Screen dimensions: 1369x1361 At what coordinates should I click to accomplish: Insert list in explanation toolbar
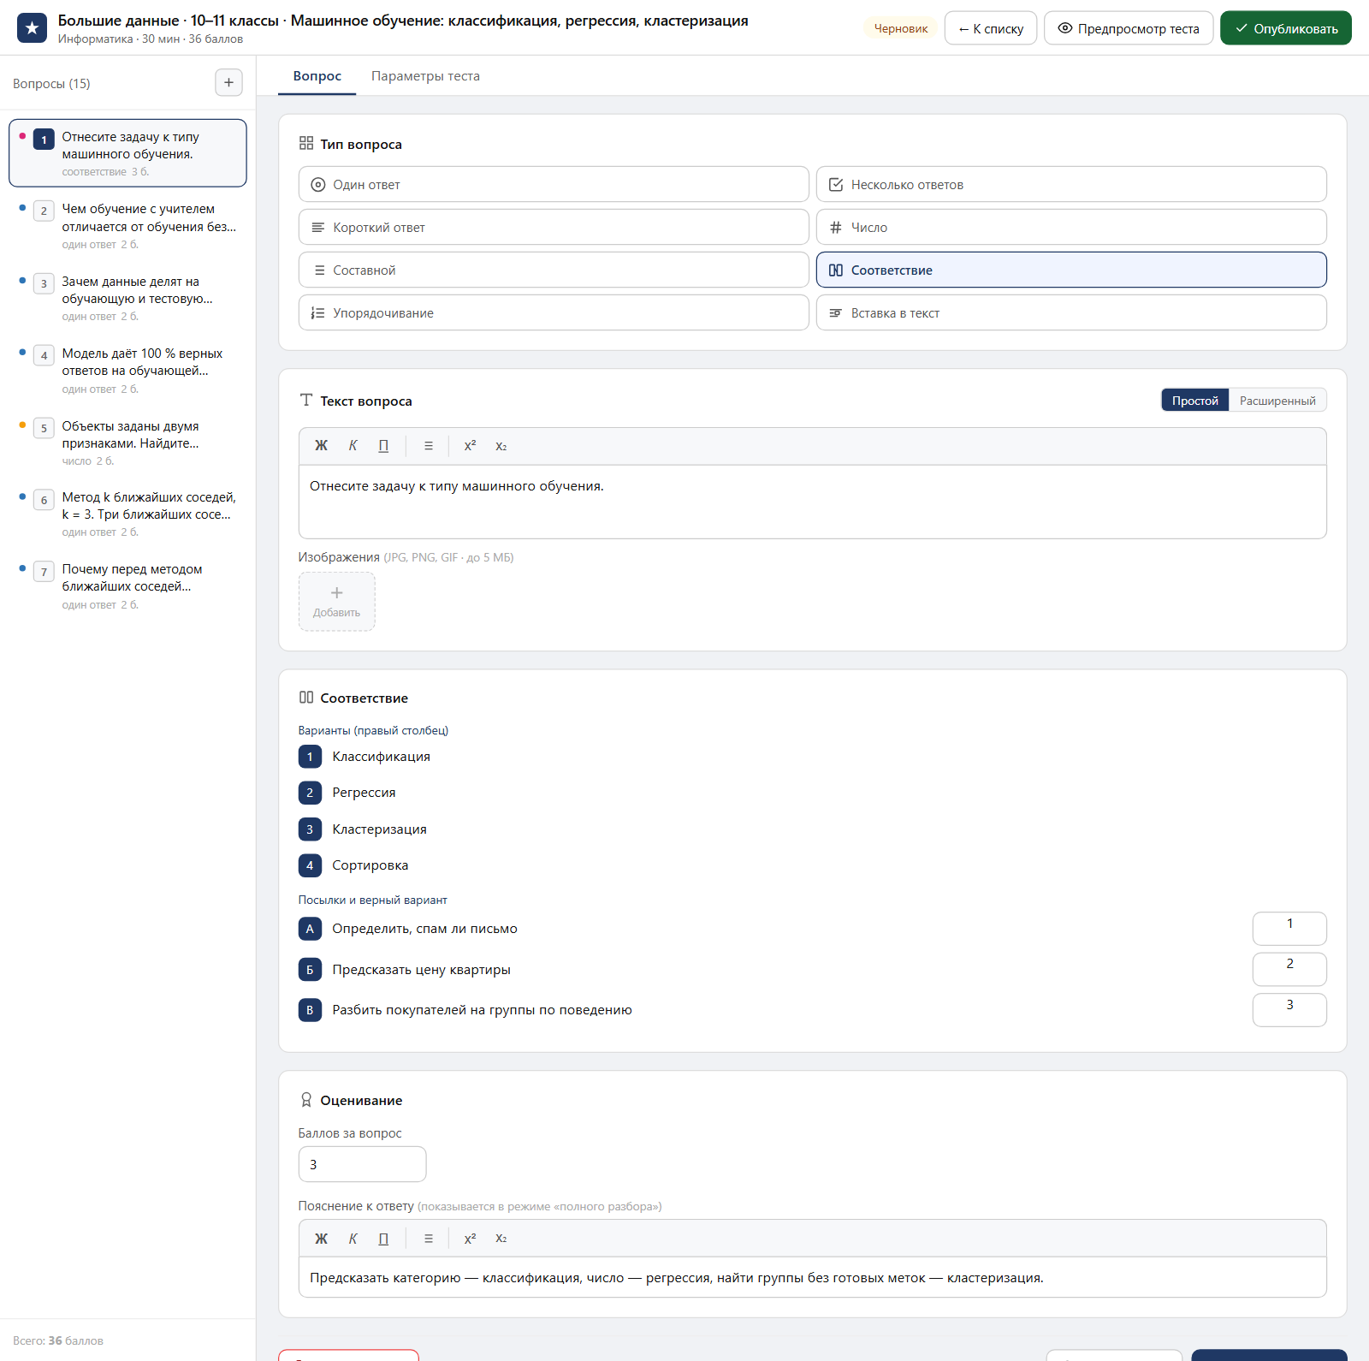[x=429, y=1239]
